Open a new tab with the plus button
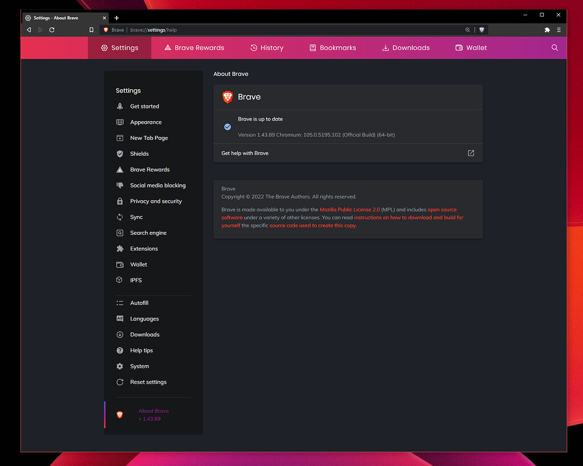This screenshot has width=583, height=466. coord(117,18)
